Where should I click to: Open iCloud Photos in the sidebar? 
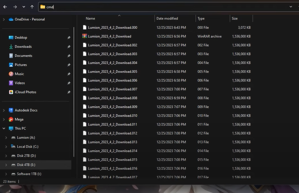25,92
